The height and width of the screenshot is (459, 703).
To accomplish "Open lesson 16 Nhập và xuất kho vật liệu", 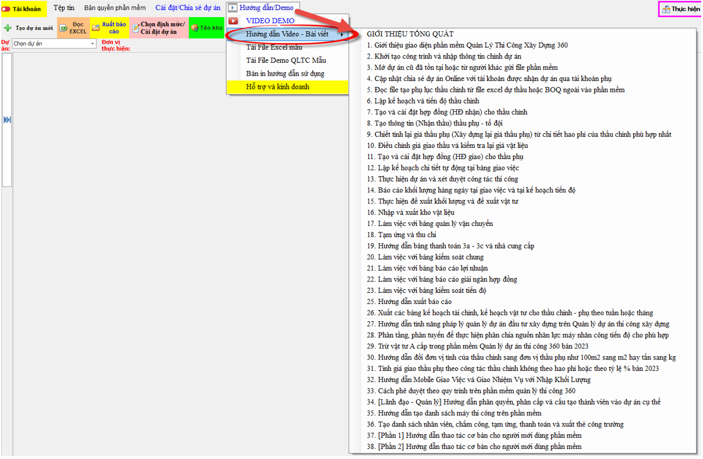I will (x=410, y=212).
